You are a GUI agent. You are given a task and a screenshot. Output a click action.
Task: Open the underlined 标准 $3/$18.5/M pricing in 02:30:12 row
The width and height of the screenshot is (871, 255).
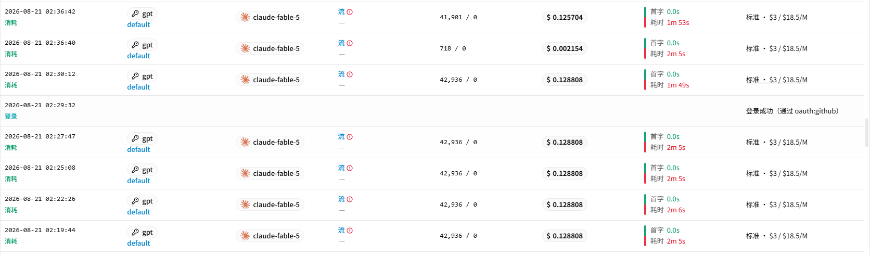[776, 80]
